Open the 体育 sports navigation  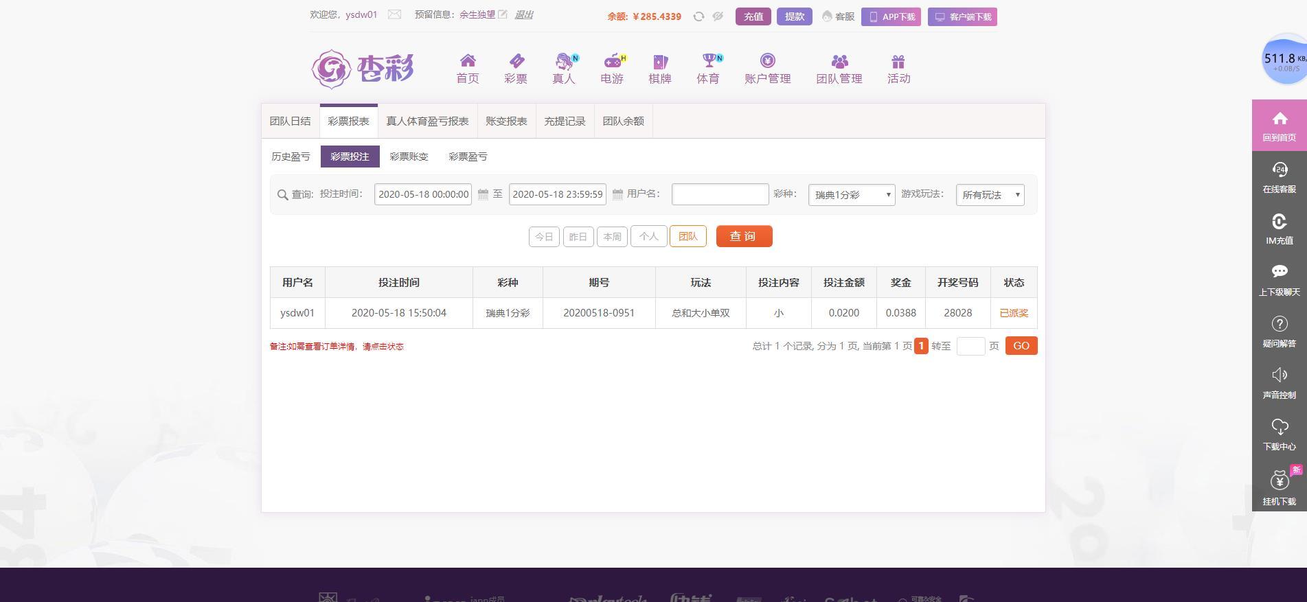[708, 69]
